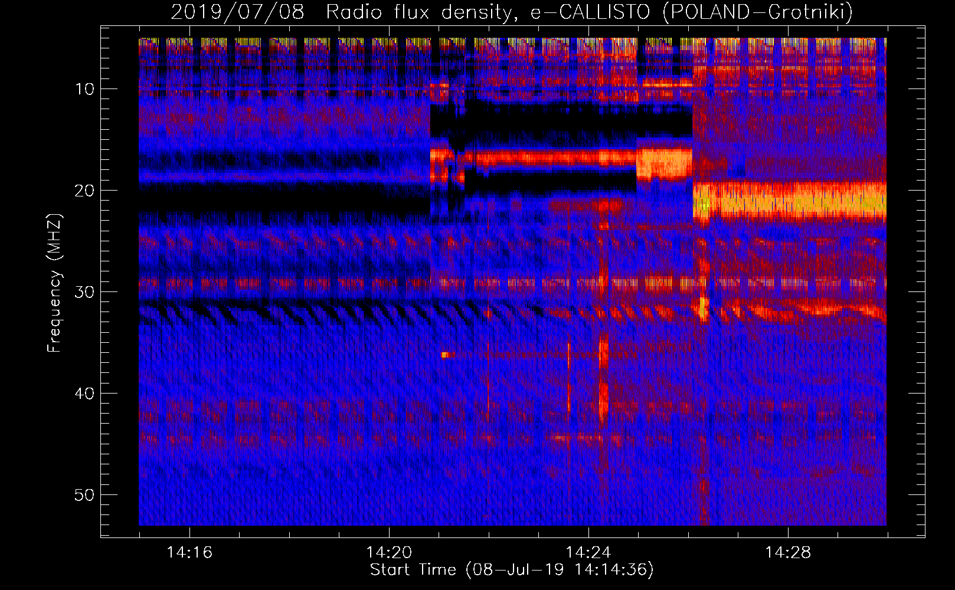Click the 14:24 time tick label

[588, 552]
